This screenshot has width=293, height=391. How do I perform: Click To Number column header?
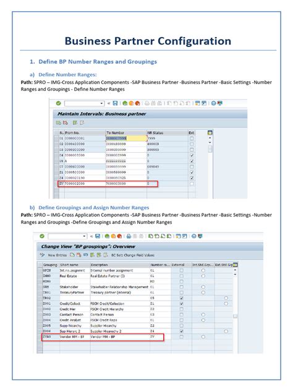tap(126, 132)
